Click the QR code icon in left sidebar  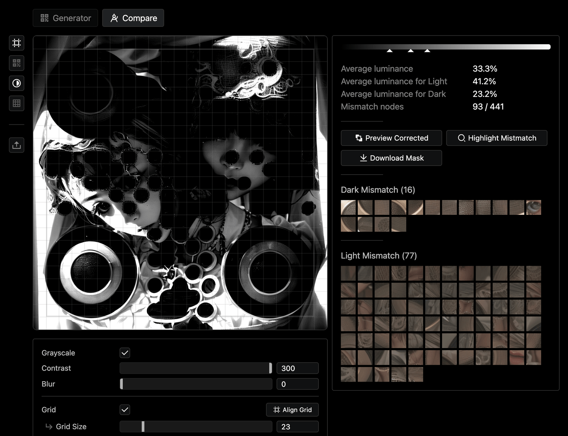click(17, 63)
